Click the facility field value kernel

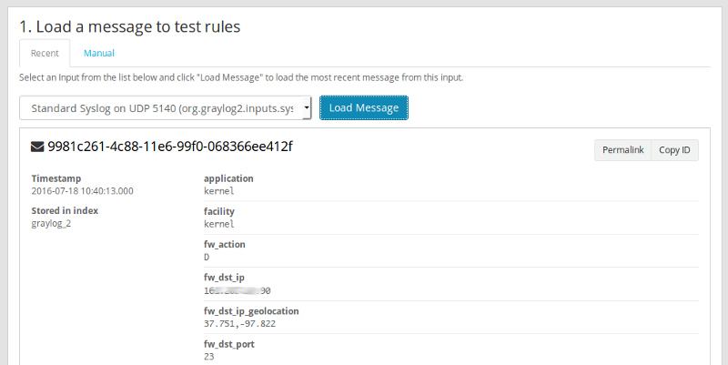(219, 223)
